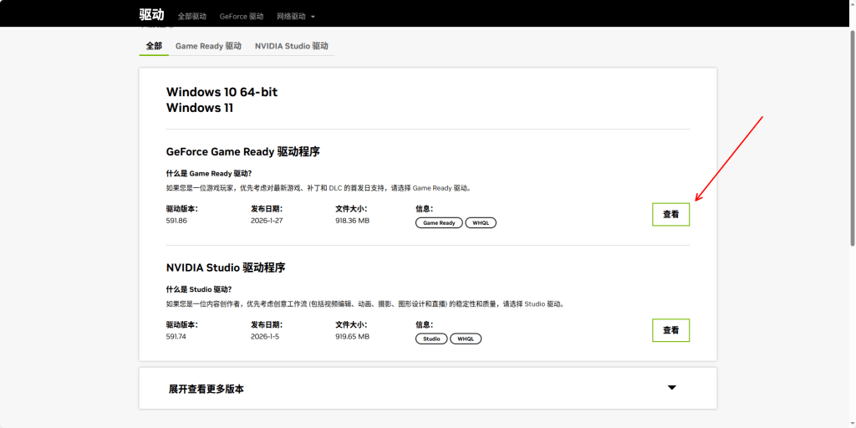Click the 什么是 Studio 驱动? text
This screenshot has height=428, width=856.
point(199,289)
